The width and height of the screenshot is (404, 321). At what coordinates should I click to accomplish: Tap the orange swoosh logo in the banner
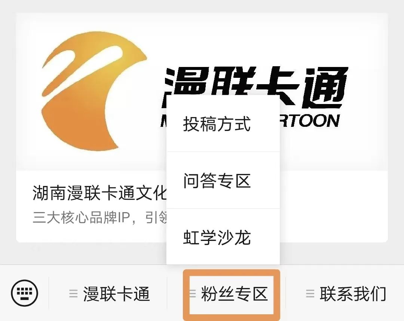(94, 91)
